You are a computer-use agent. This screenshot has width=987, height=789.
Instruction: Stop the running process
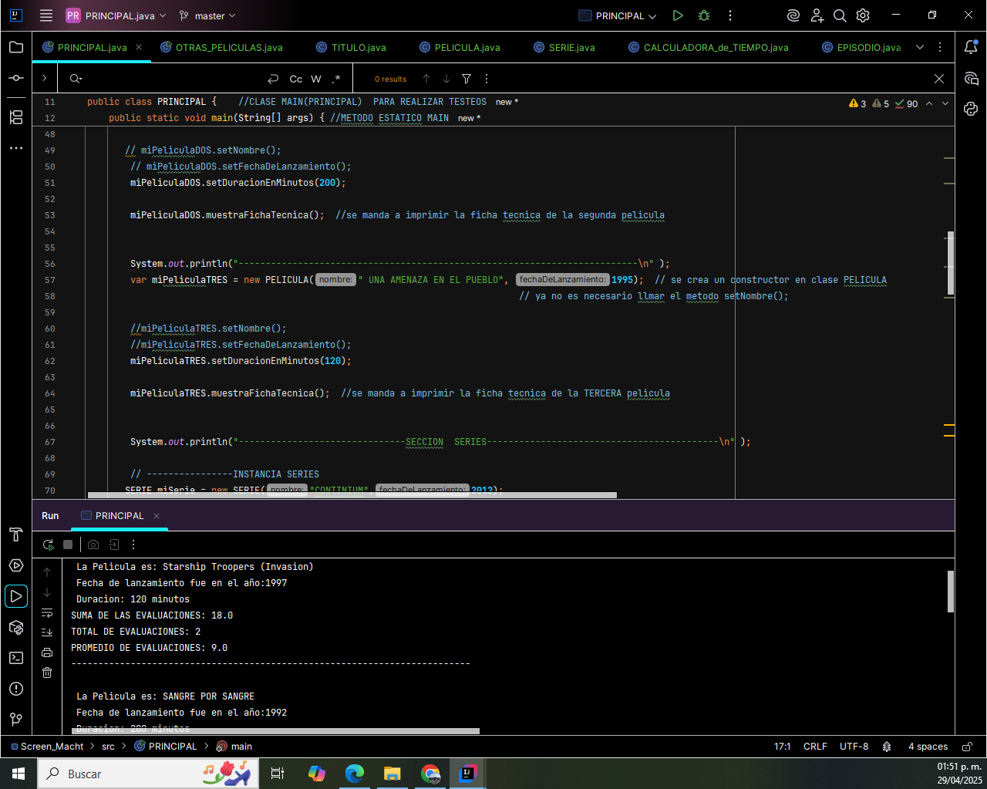(x=68, y=545)
